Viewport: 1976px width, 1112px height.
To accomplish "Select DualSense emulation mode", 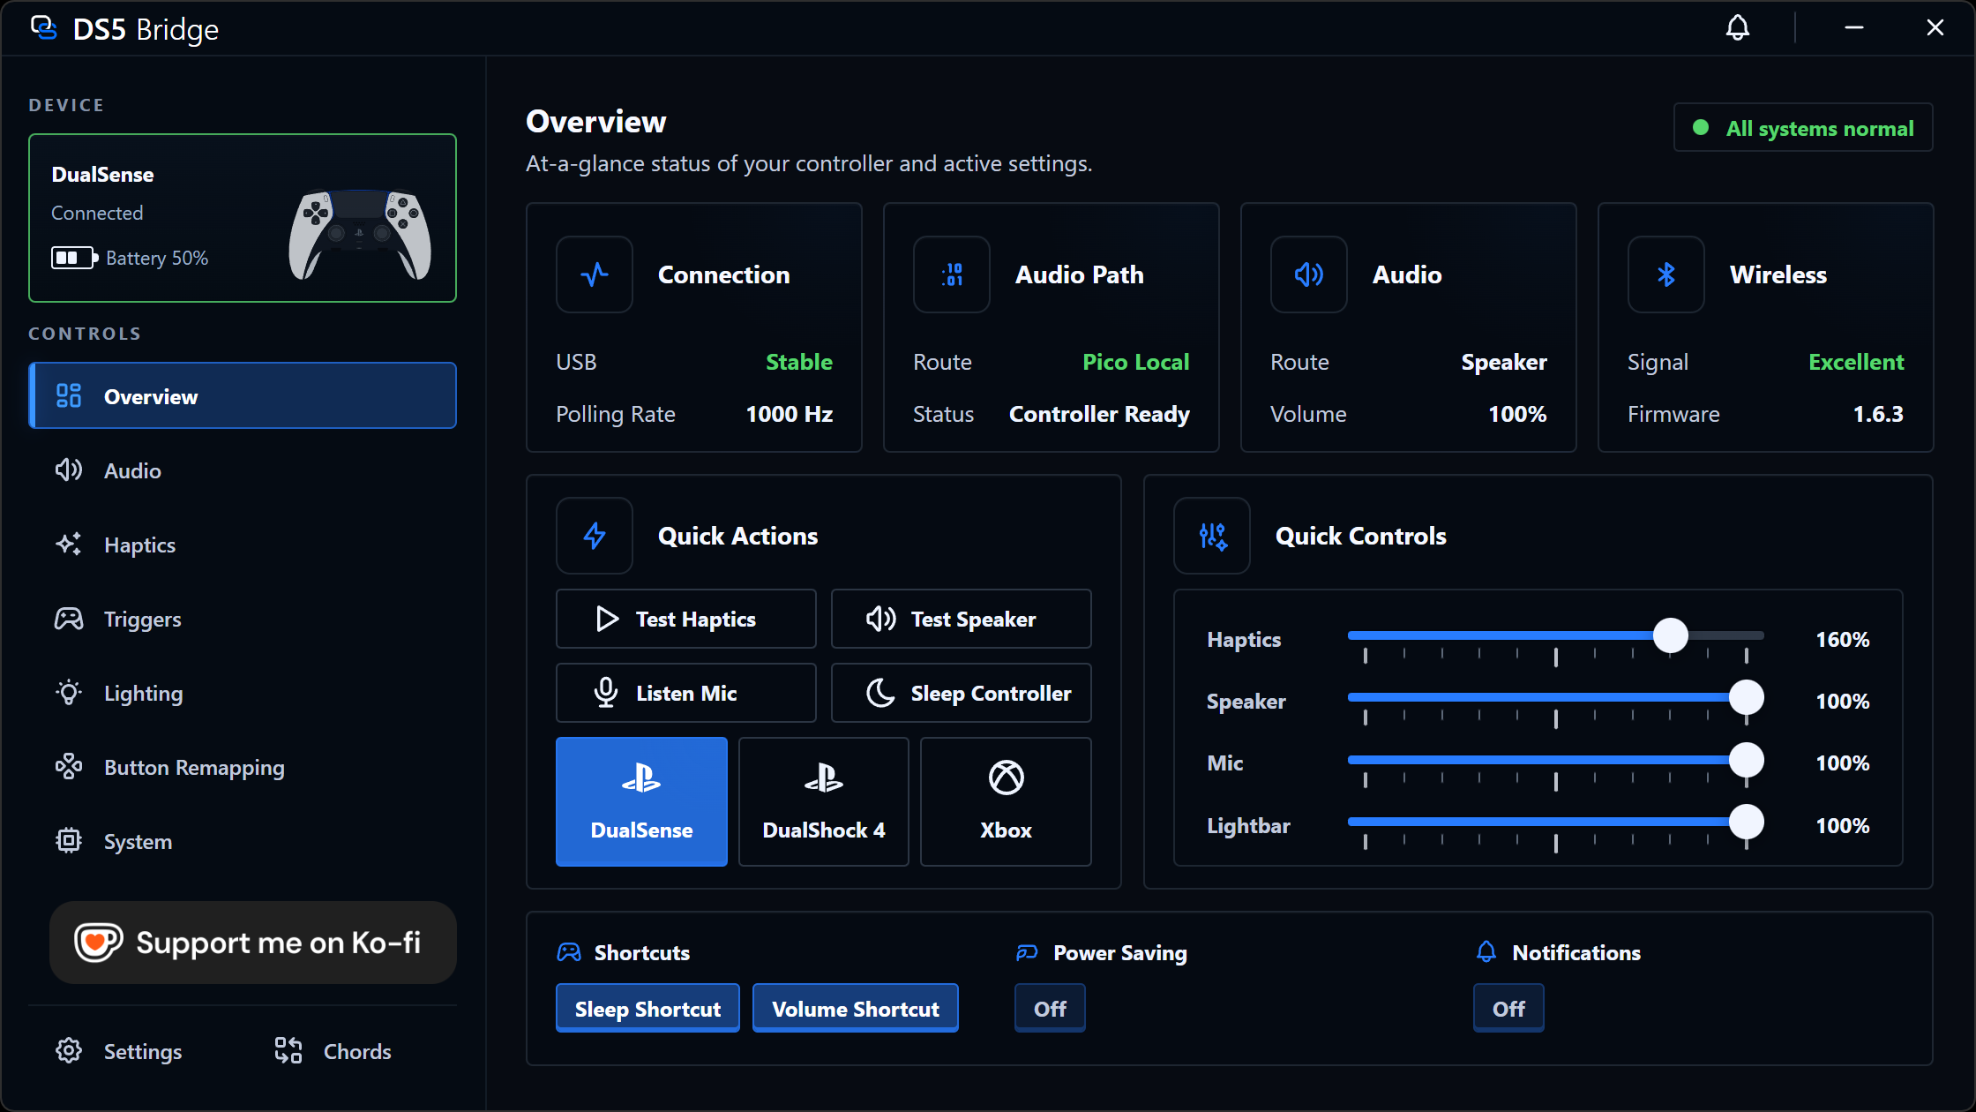I will click(x=641, y=801).
